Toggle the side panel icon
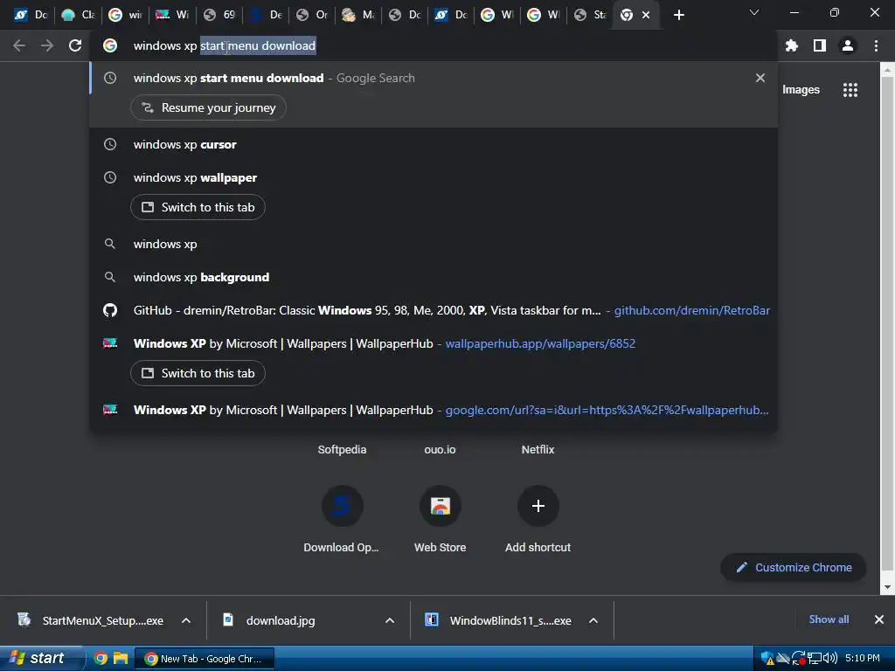 tap(820, 45)
